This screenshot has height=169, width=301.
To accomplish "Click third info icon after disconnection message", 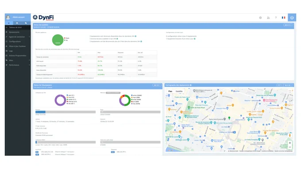I will coord(141,41).
